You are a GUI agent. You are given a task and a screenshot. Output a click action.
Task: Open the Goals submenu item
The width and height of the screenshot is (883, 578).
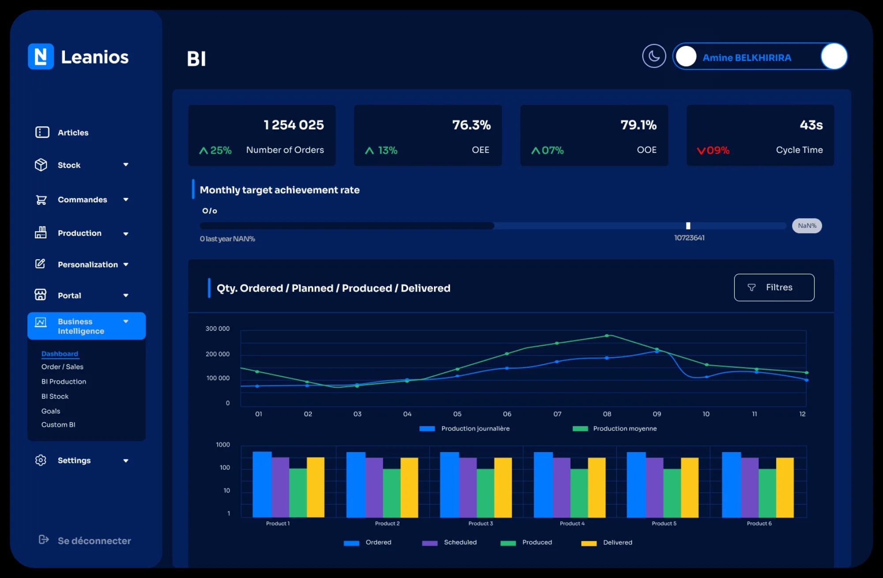click(51, 411)
